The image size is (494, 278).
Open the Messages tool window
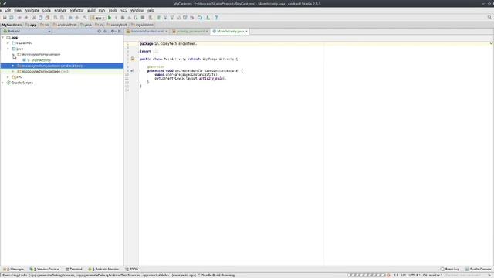[x=14, y=270]
